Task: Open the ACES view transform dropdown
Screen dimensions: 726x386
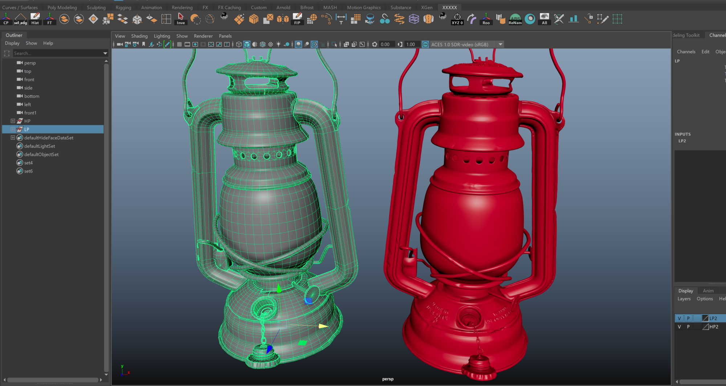Action: tap(501, 44)
